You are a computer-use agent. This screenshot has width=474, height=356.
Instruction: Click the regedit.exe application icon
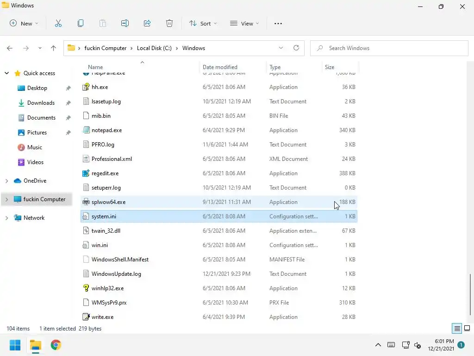point(86,173)
